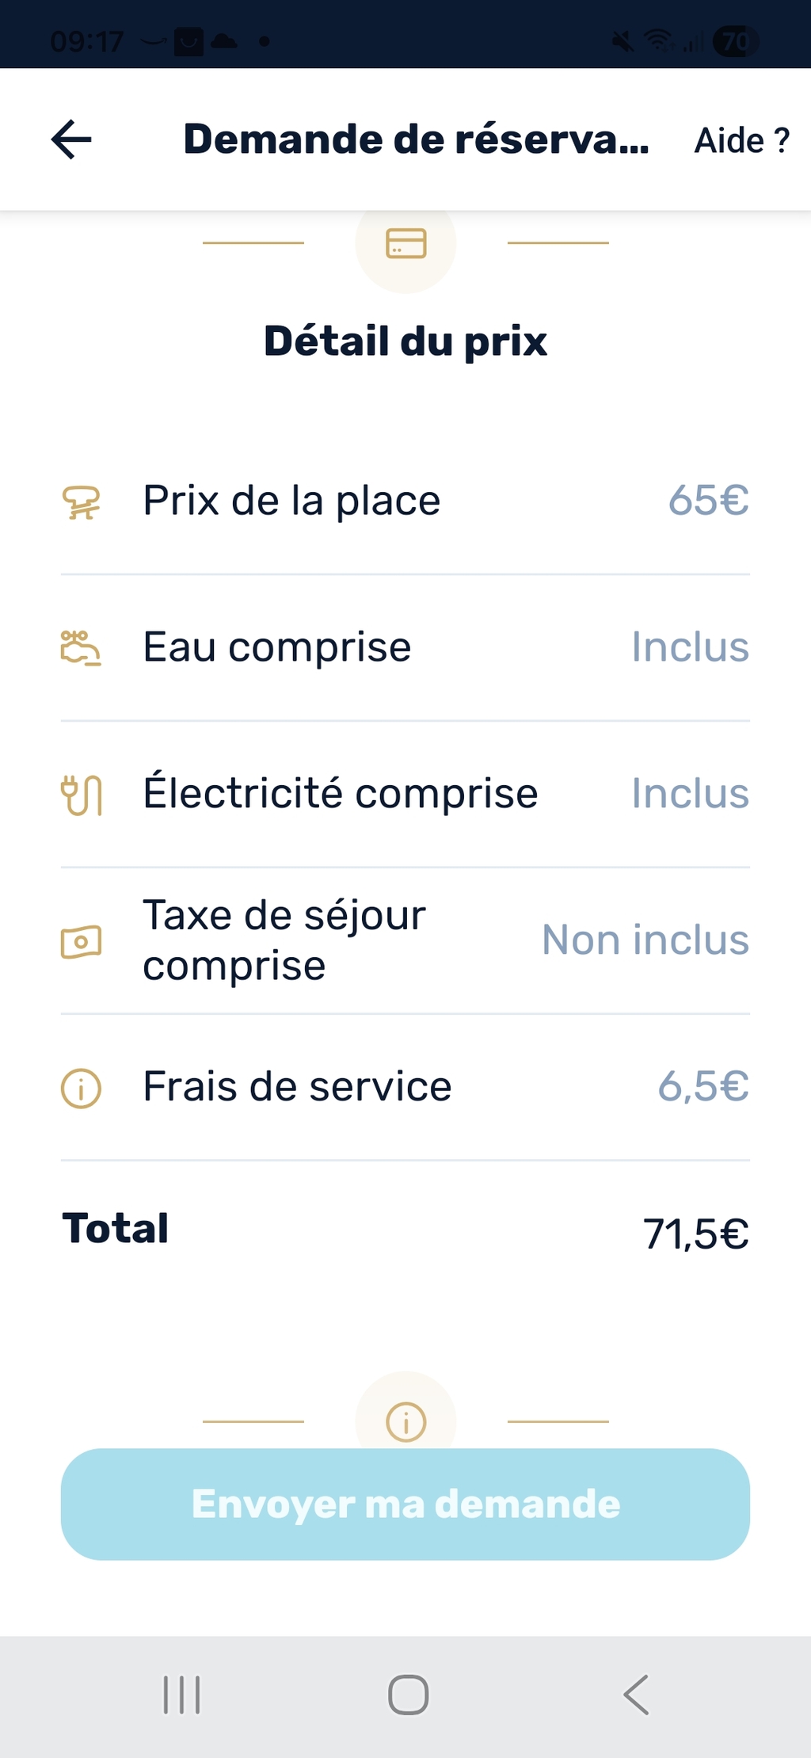Tap the bottom info step icon
The height and width of the screenshot is (1758, 811).
pos(405,1421)
